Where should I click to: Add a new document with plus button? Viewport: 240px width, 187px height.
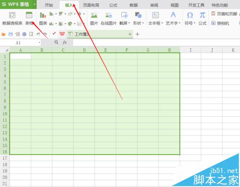137,34
